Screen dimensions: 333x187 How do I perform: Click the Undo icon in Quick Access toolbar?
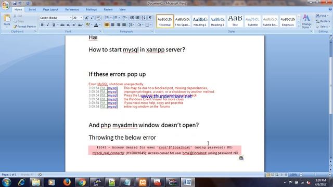pos(20,3)
